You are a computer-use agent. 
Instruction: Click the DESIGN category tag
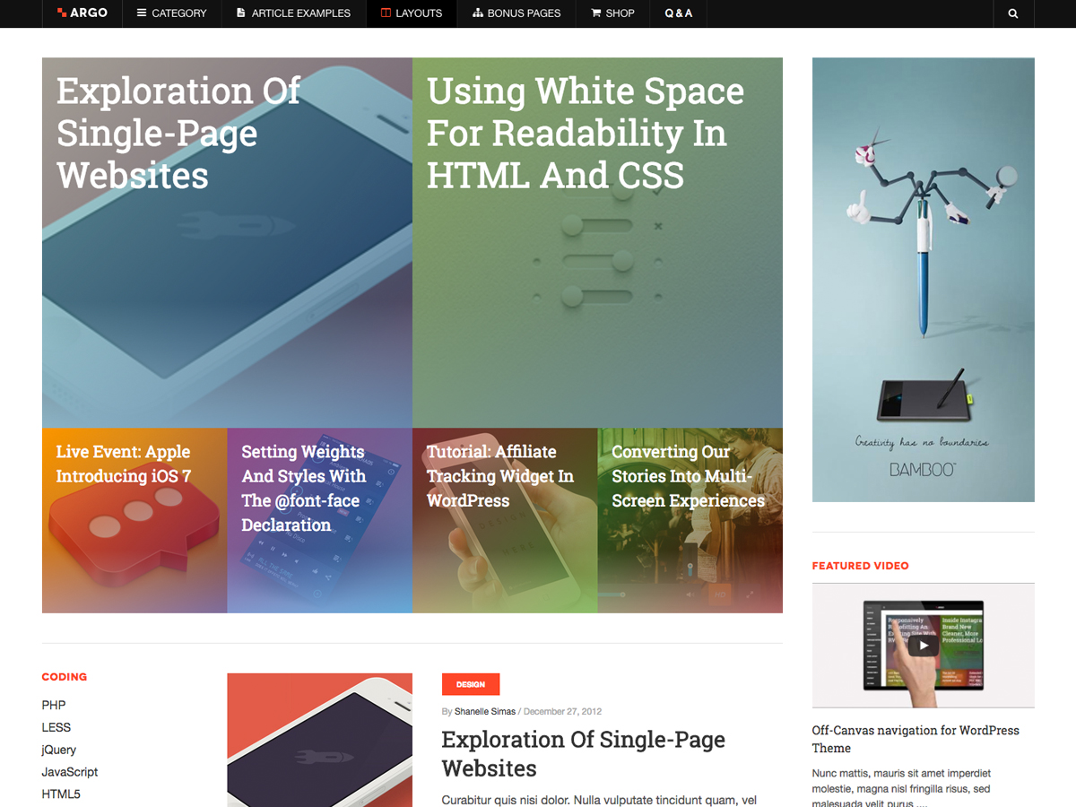(471, 684)
